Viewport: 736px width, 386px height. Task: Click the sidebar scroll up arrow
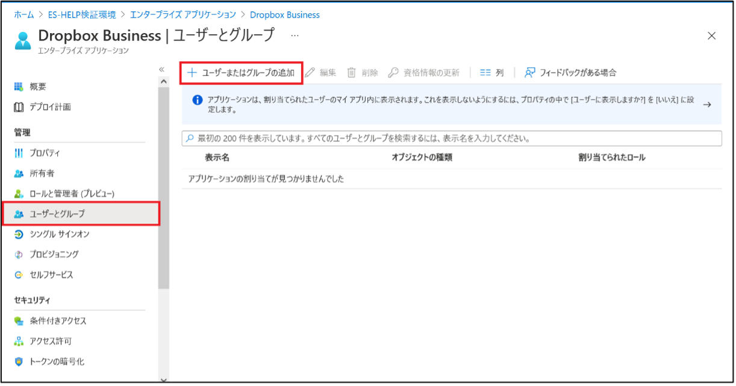tap(164, 82)
